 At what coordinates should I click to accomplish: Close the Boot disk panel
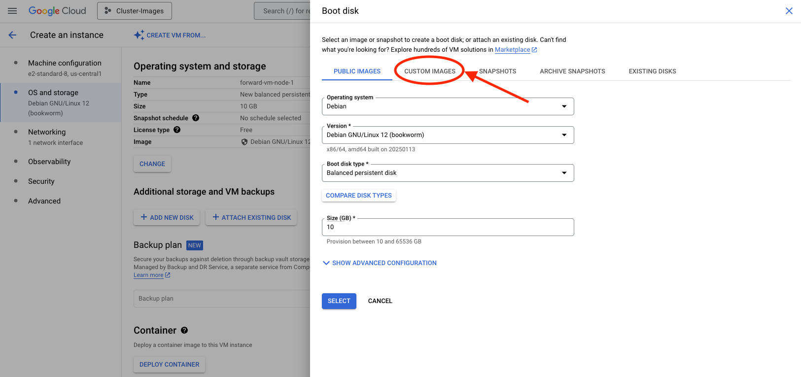coord(789,11)
